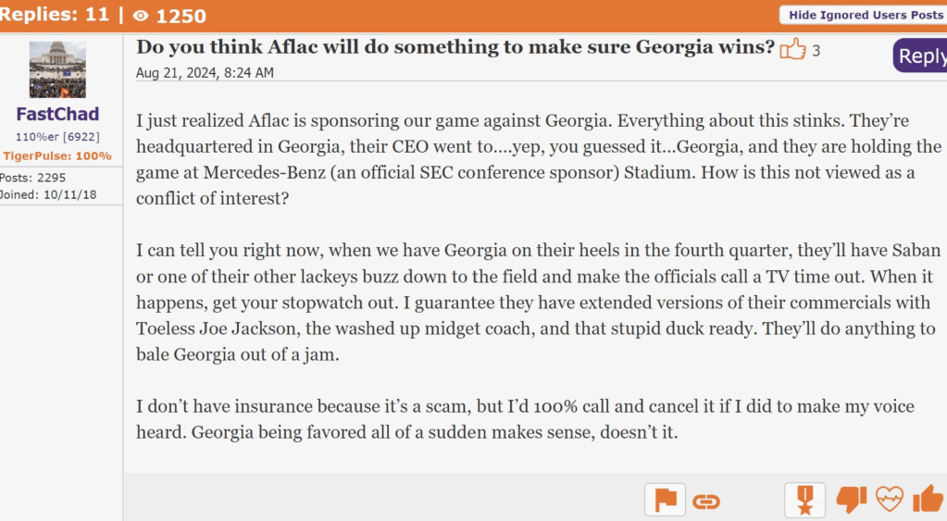Click FastChad's avatar image
The height and width of the screenshot is (521, 947).
[57, 69]
